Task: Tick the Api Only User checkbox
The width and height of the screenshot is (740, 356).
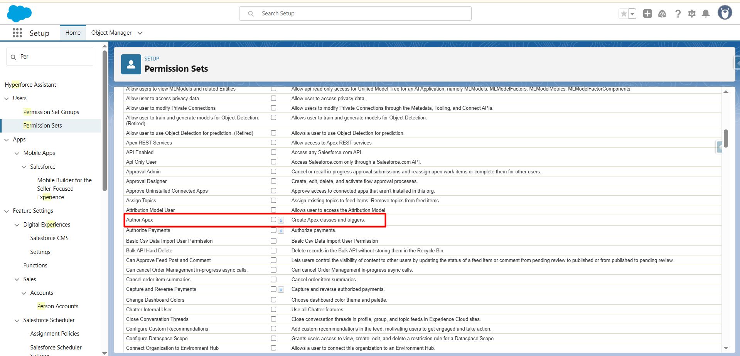Action: tap(273, 162)
